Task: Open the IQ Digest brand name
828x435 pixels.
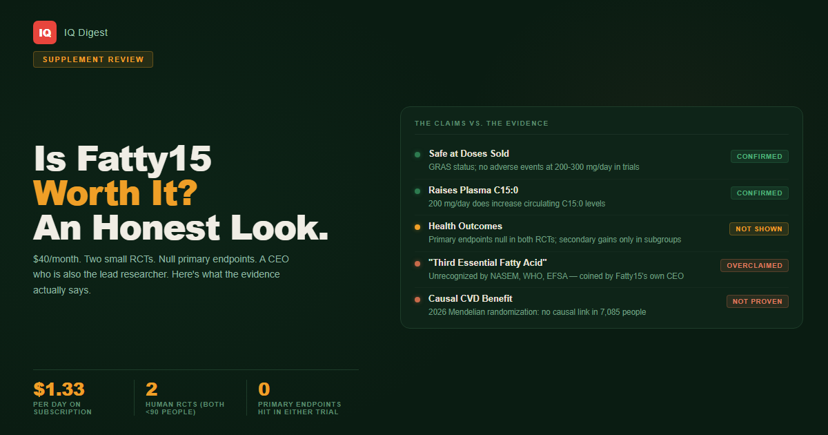Action: click(86, 32)
